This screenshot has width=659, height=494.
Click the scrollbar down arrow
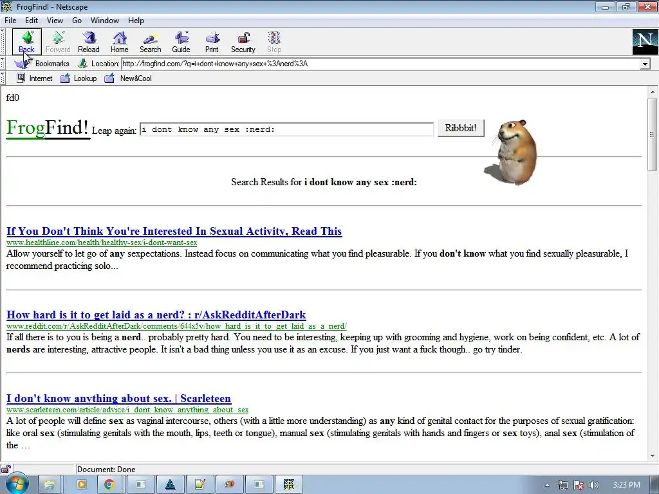coord(653,455)
